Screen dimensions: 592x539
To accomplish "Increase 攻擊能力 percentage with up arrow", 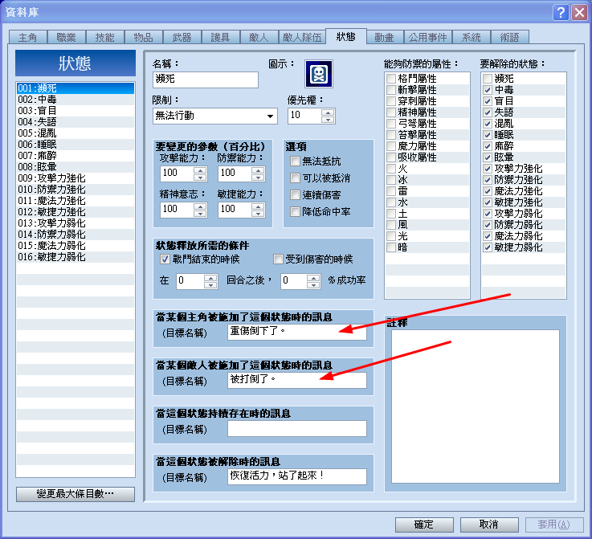I will 200,169.
